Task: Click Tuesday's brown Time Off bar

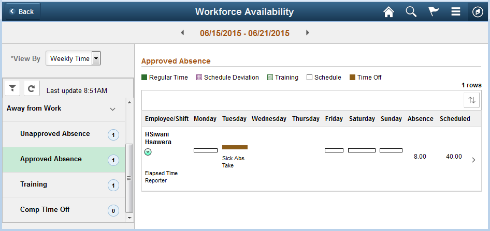Action: [235, 147]
